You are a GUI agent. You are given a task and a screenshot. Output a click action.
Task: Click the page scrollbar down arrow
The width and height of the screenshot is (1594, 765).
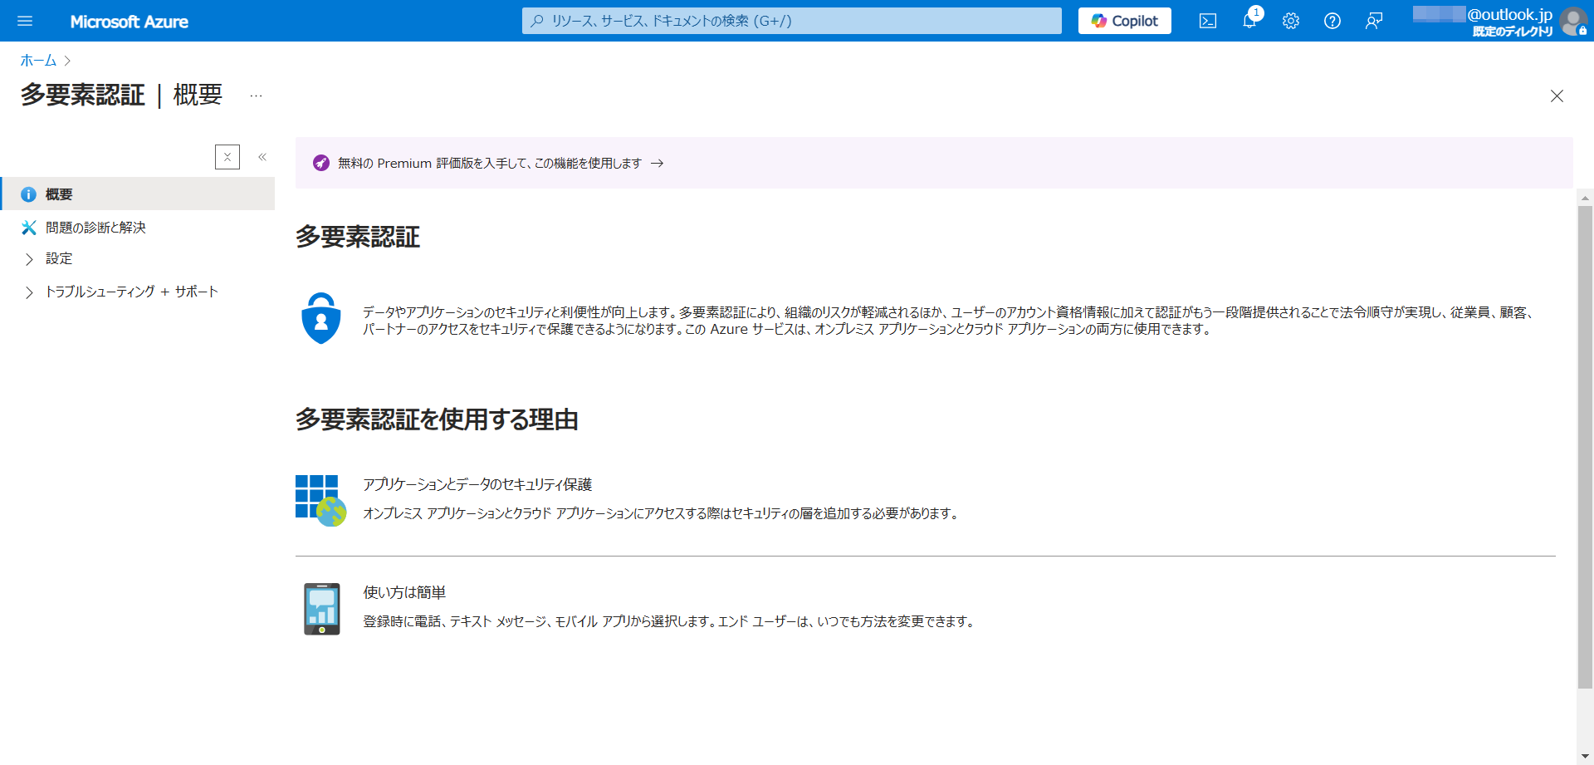click(1585, 756)
